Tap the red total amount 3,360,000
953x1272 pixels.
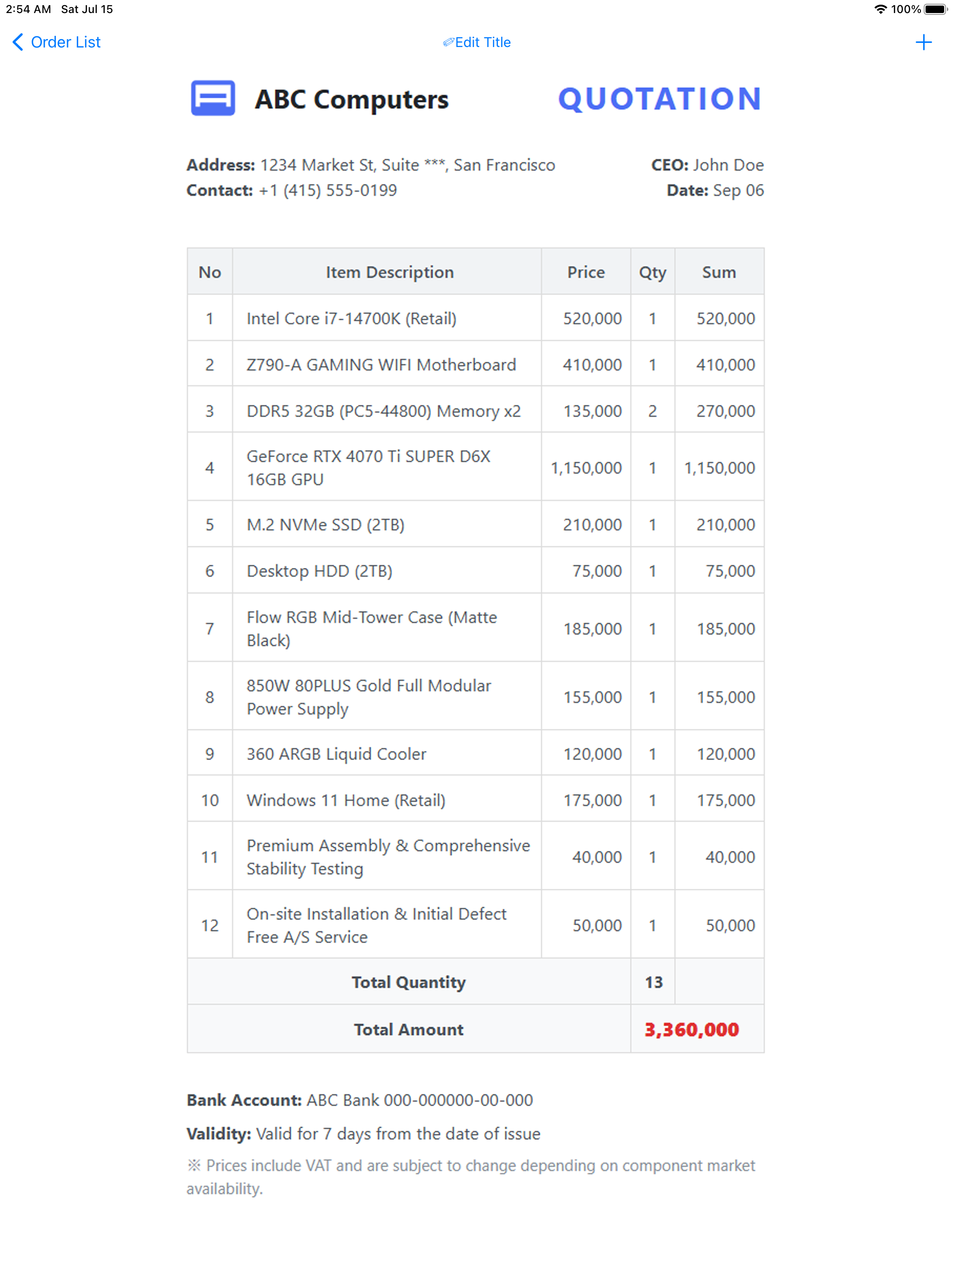pyautogui.click(x=691, y=1029)
